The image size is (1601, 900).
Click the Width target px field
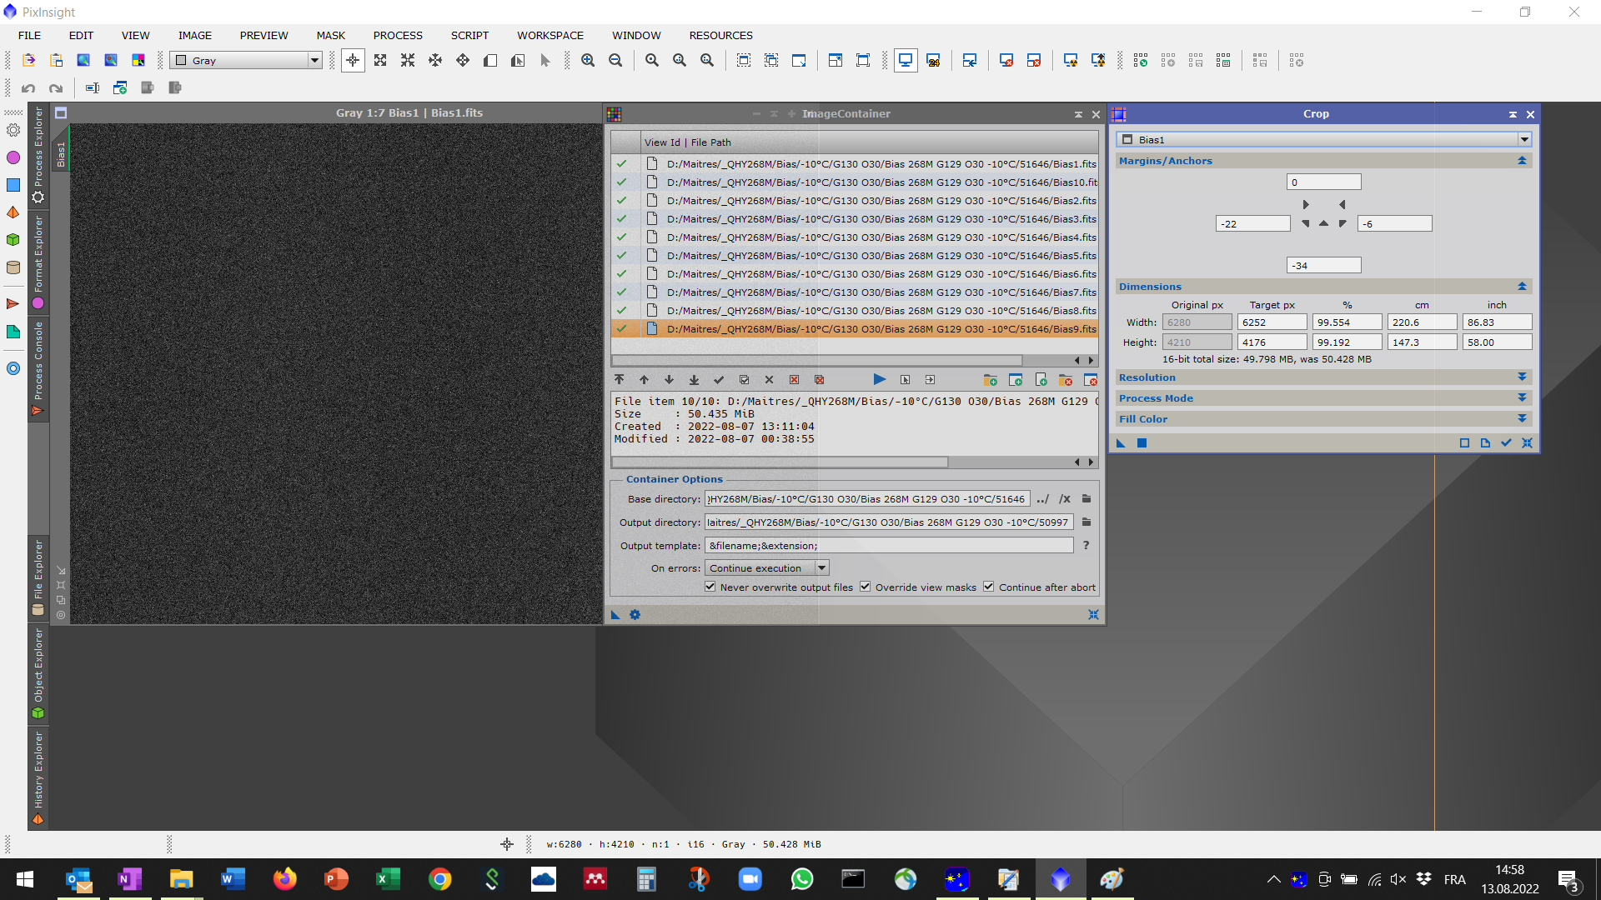click(1272, 322)
